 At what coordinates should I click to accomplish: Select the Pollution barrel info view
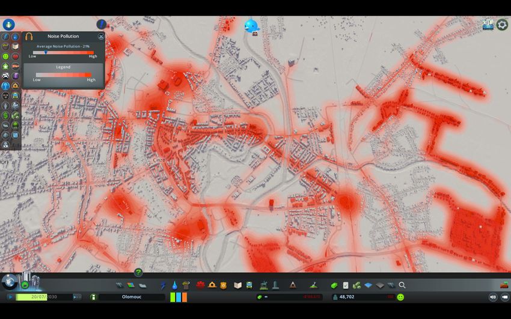[15, 76]
